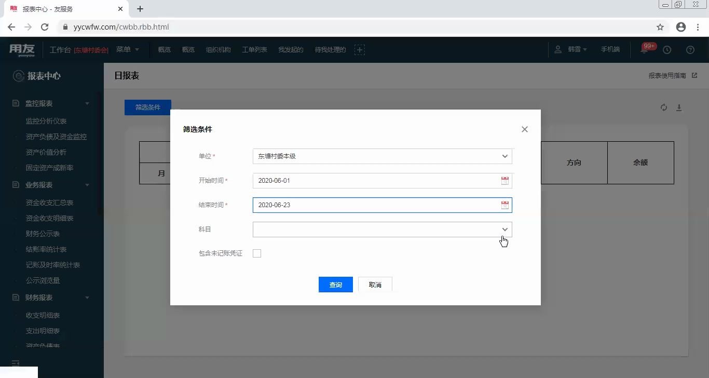Viewport: 709px width, 378px height.
Task: Select the 工单列表 header tab
Action: [254, 50]
